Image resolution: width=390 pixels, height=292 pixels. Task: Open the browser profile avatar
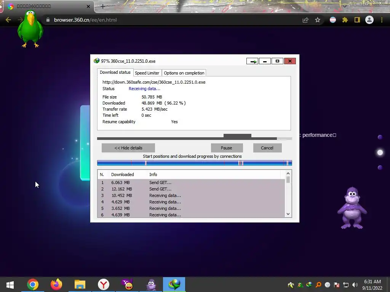[x=369, y=20]
